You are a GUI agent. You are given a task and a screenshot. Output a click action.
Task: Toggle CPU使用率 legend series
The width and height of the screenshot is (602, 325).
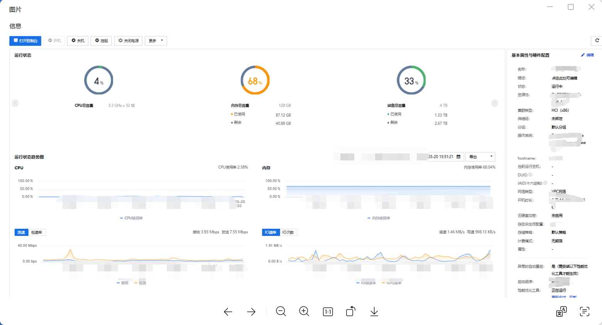coord(131,218)
